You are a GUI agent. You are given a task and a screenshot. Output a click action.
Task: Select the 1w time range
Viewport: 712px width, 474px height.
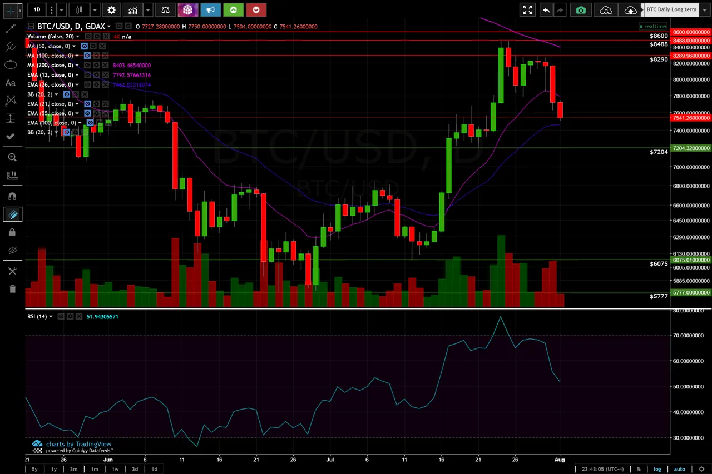point(115,469)
